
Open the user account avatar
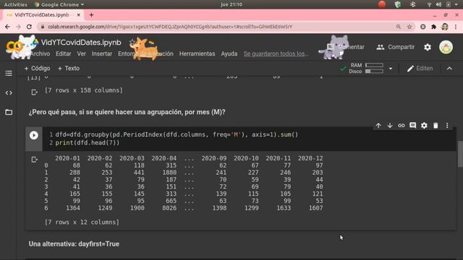[446, 47]
